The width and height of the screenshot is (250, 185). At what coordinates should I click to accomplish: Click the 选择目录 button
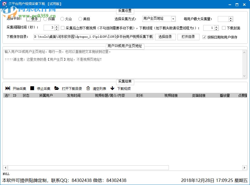point(165,37)
